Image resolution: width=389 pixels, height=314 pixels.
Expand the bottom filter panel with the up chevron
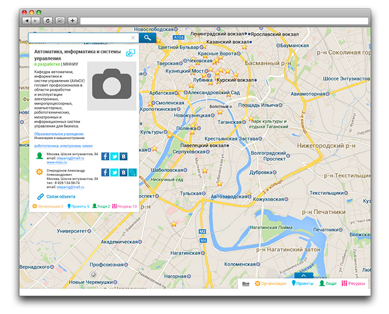click(304, 275)
